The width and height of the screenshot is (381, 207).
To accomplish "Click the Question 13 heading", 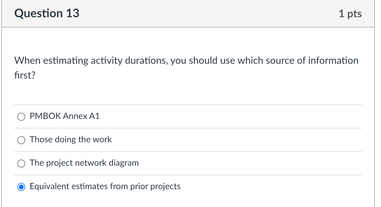I will [x=47, y=13].
